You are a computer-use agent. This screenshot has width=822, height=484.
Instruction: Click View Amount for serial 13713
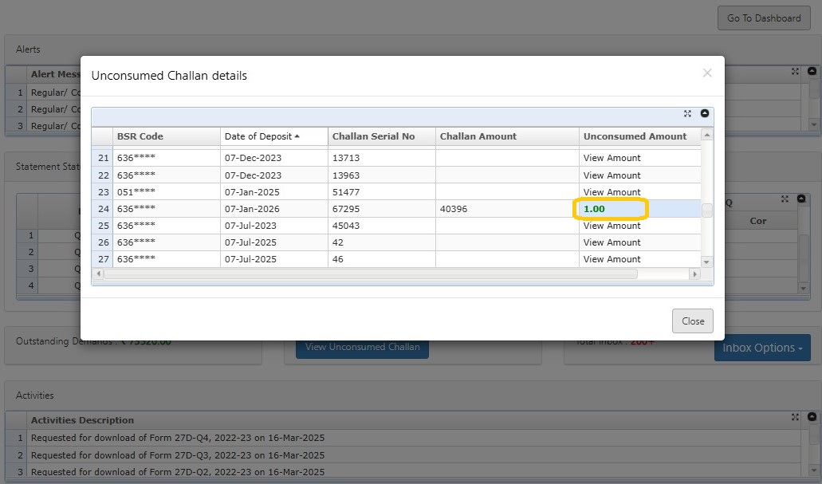click(x=612, y=158)
